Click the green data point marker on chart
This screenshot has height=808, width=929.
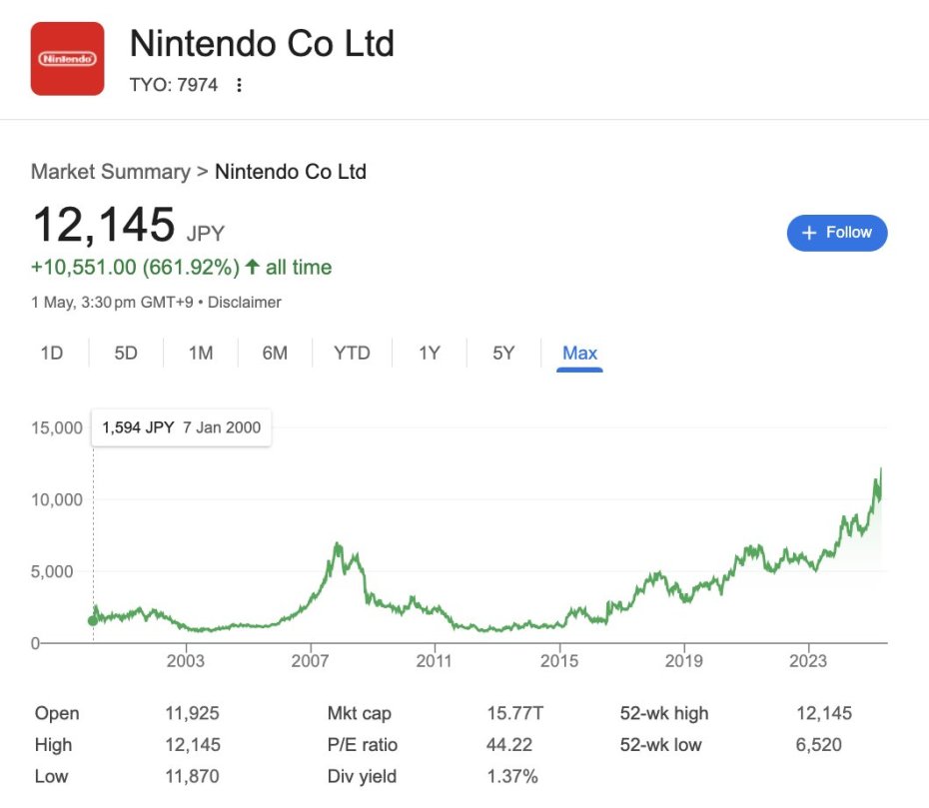tap(93, 621)
